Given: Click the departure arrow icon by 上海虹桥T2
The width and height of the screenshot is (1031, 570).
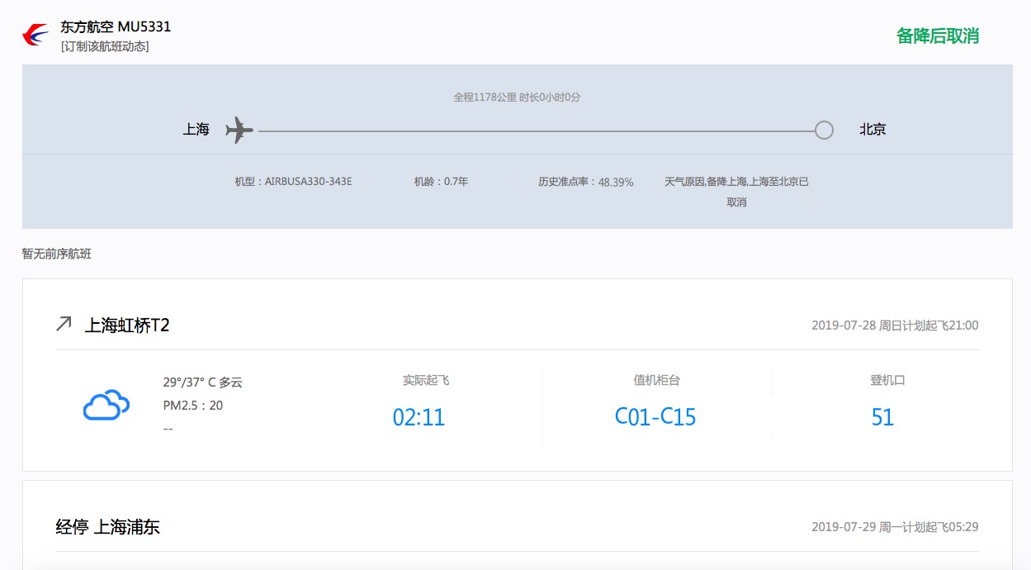Looking at the screenshot, I should 64,325.
